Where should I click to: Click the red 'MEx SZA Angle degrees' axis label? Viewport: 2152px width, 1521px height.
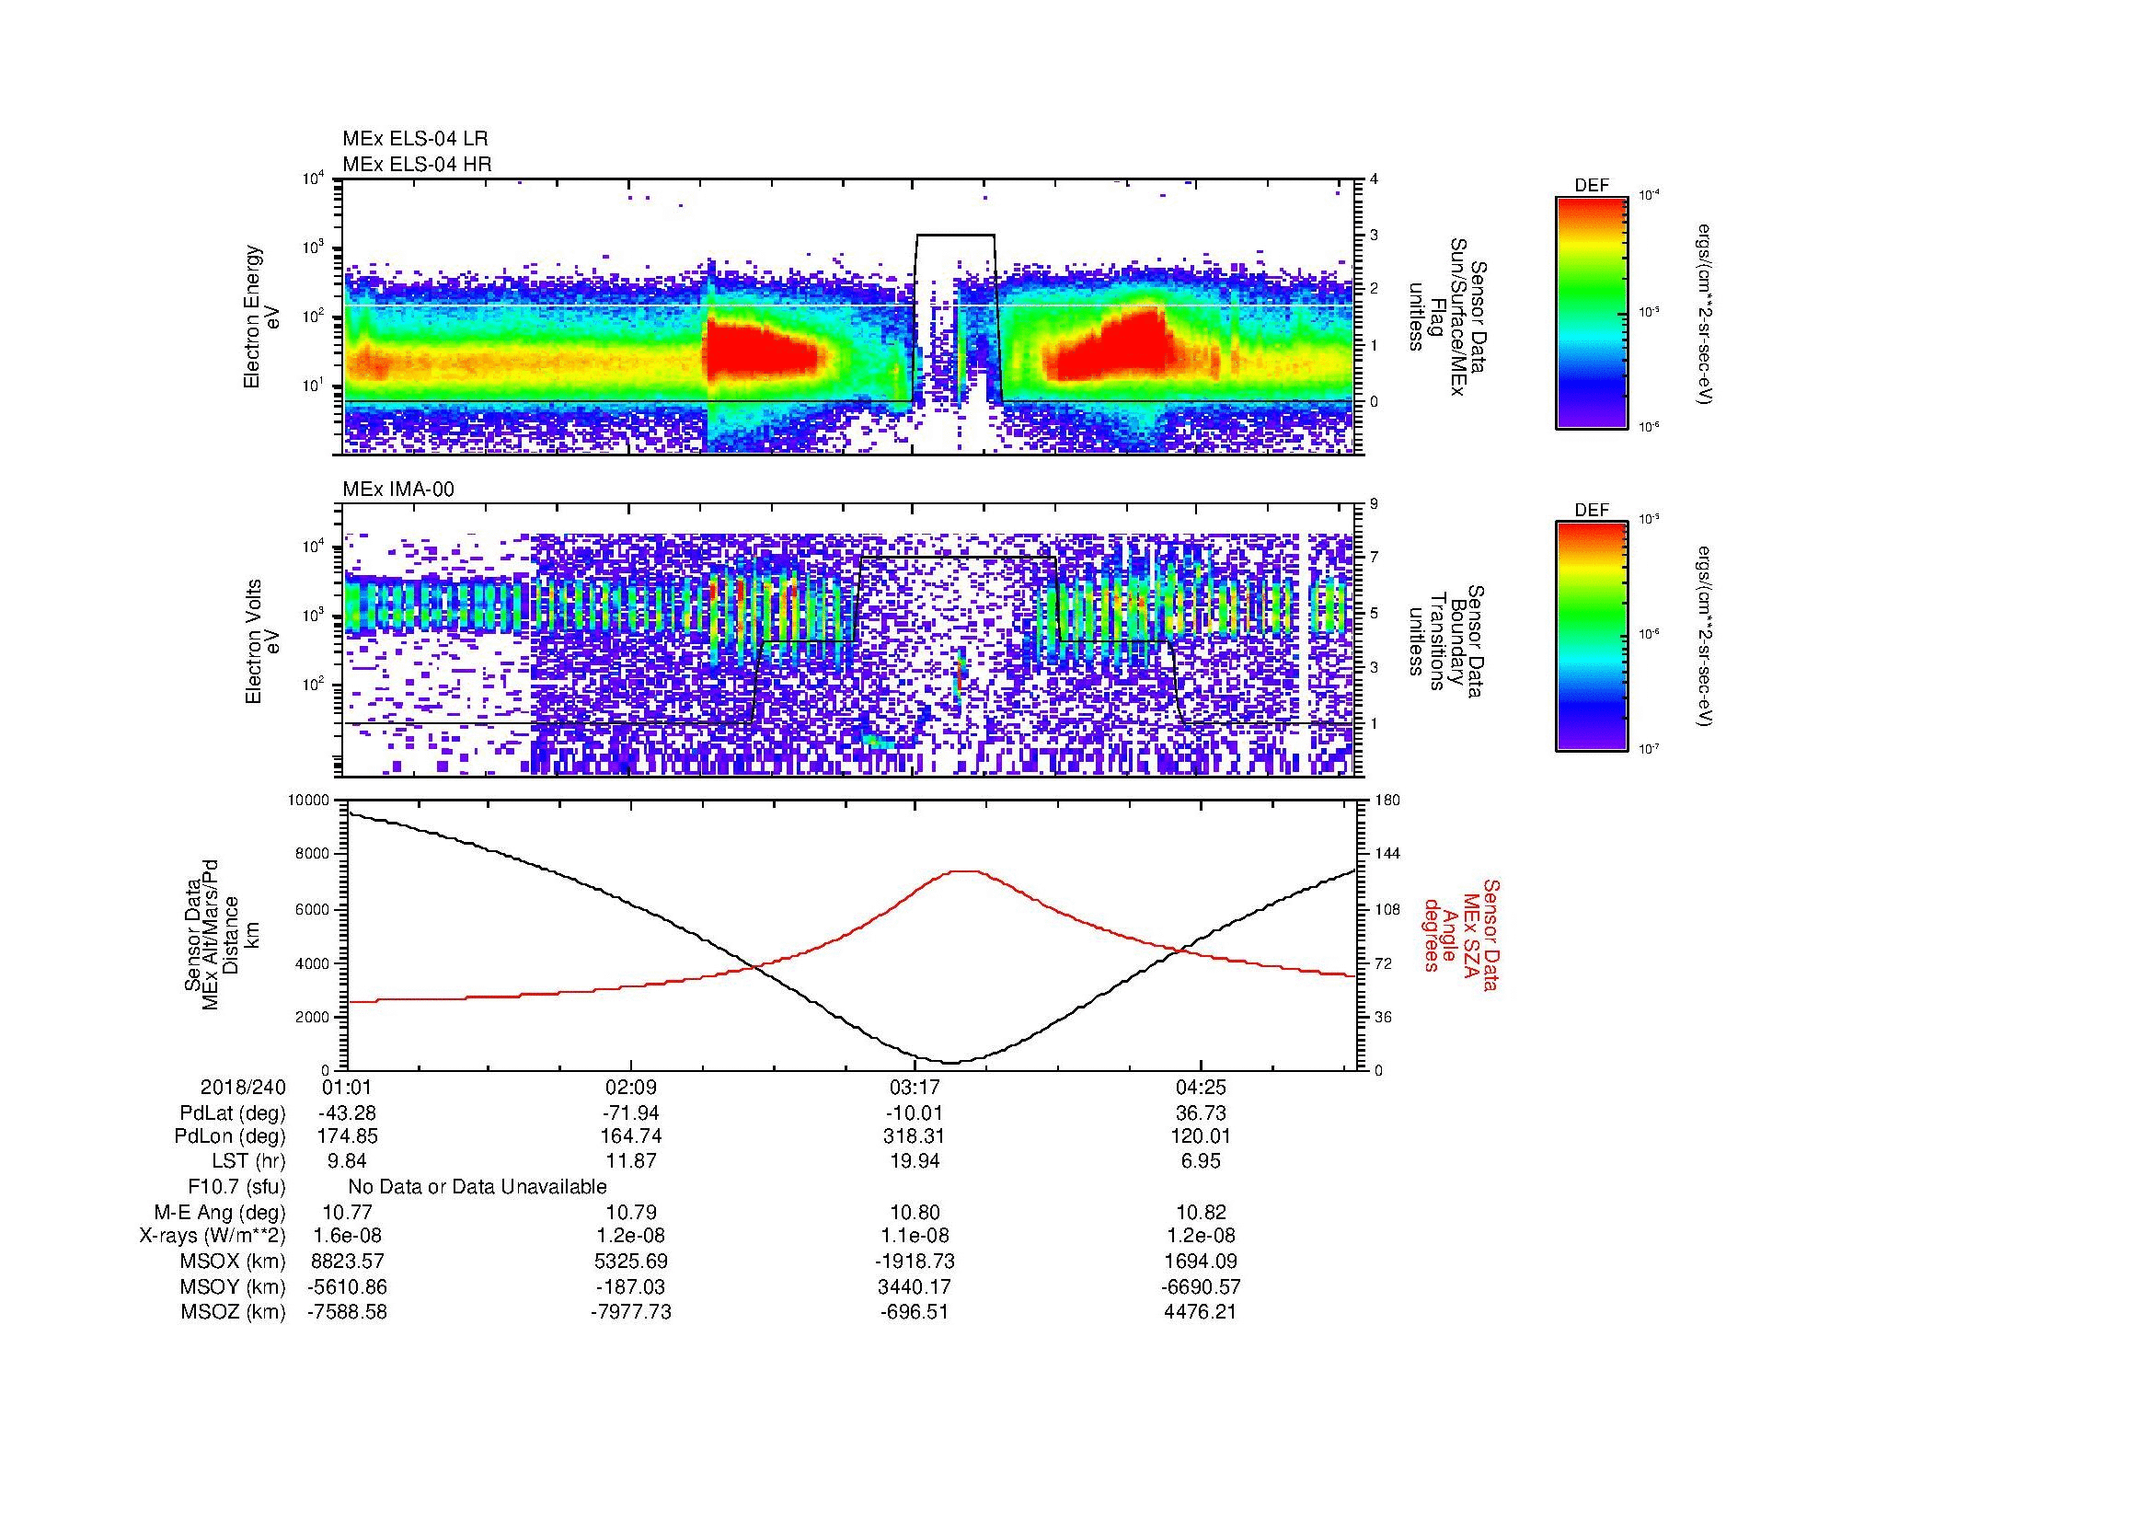(1461, 934)
